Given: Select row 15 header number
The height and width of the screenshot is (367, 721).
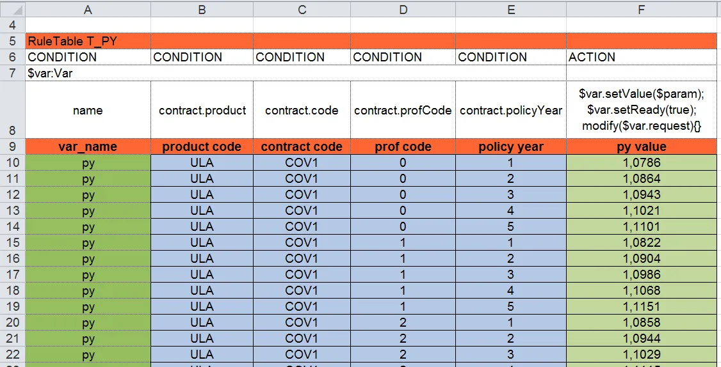Looking at the screenshot, I should tap(12, 242).
